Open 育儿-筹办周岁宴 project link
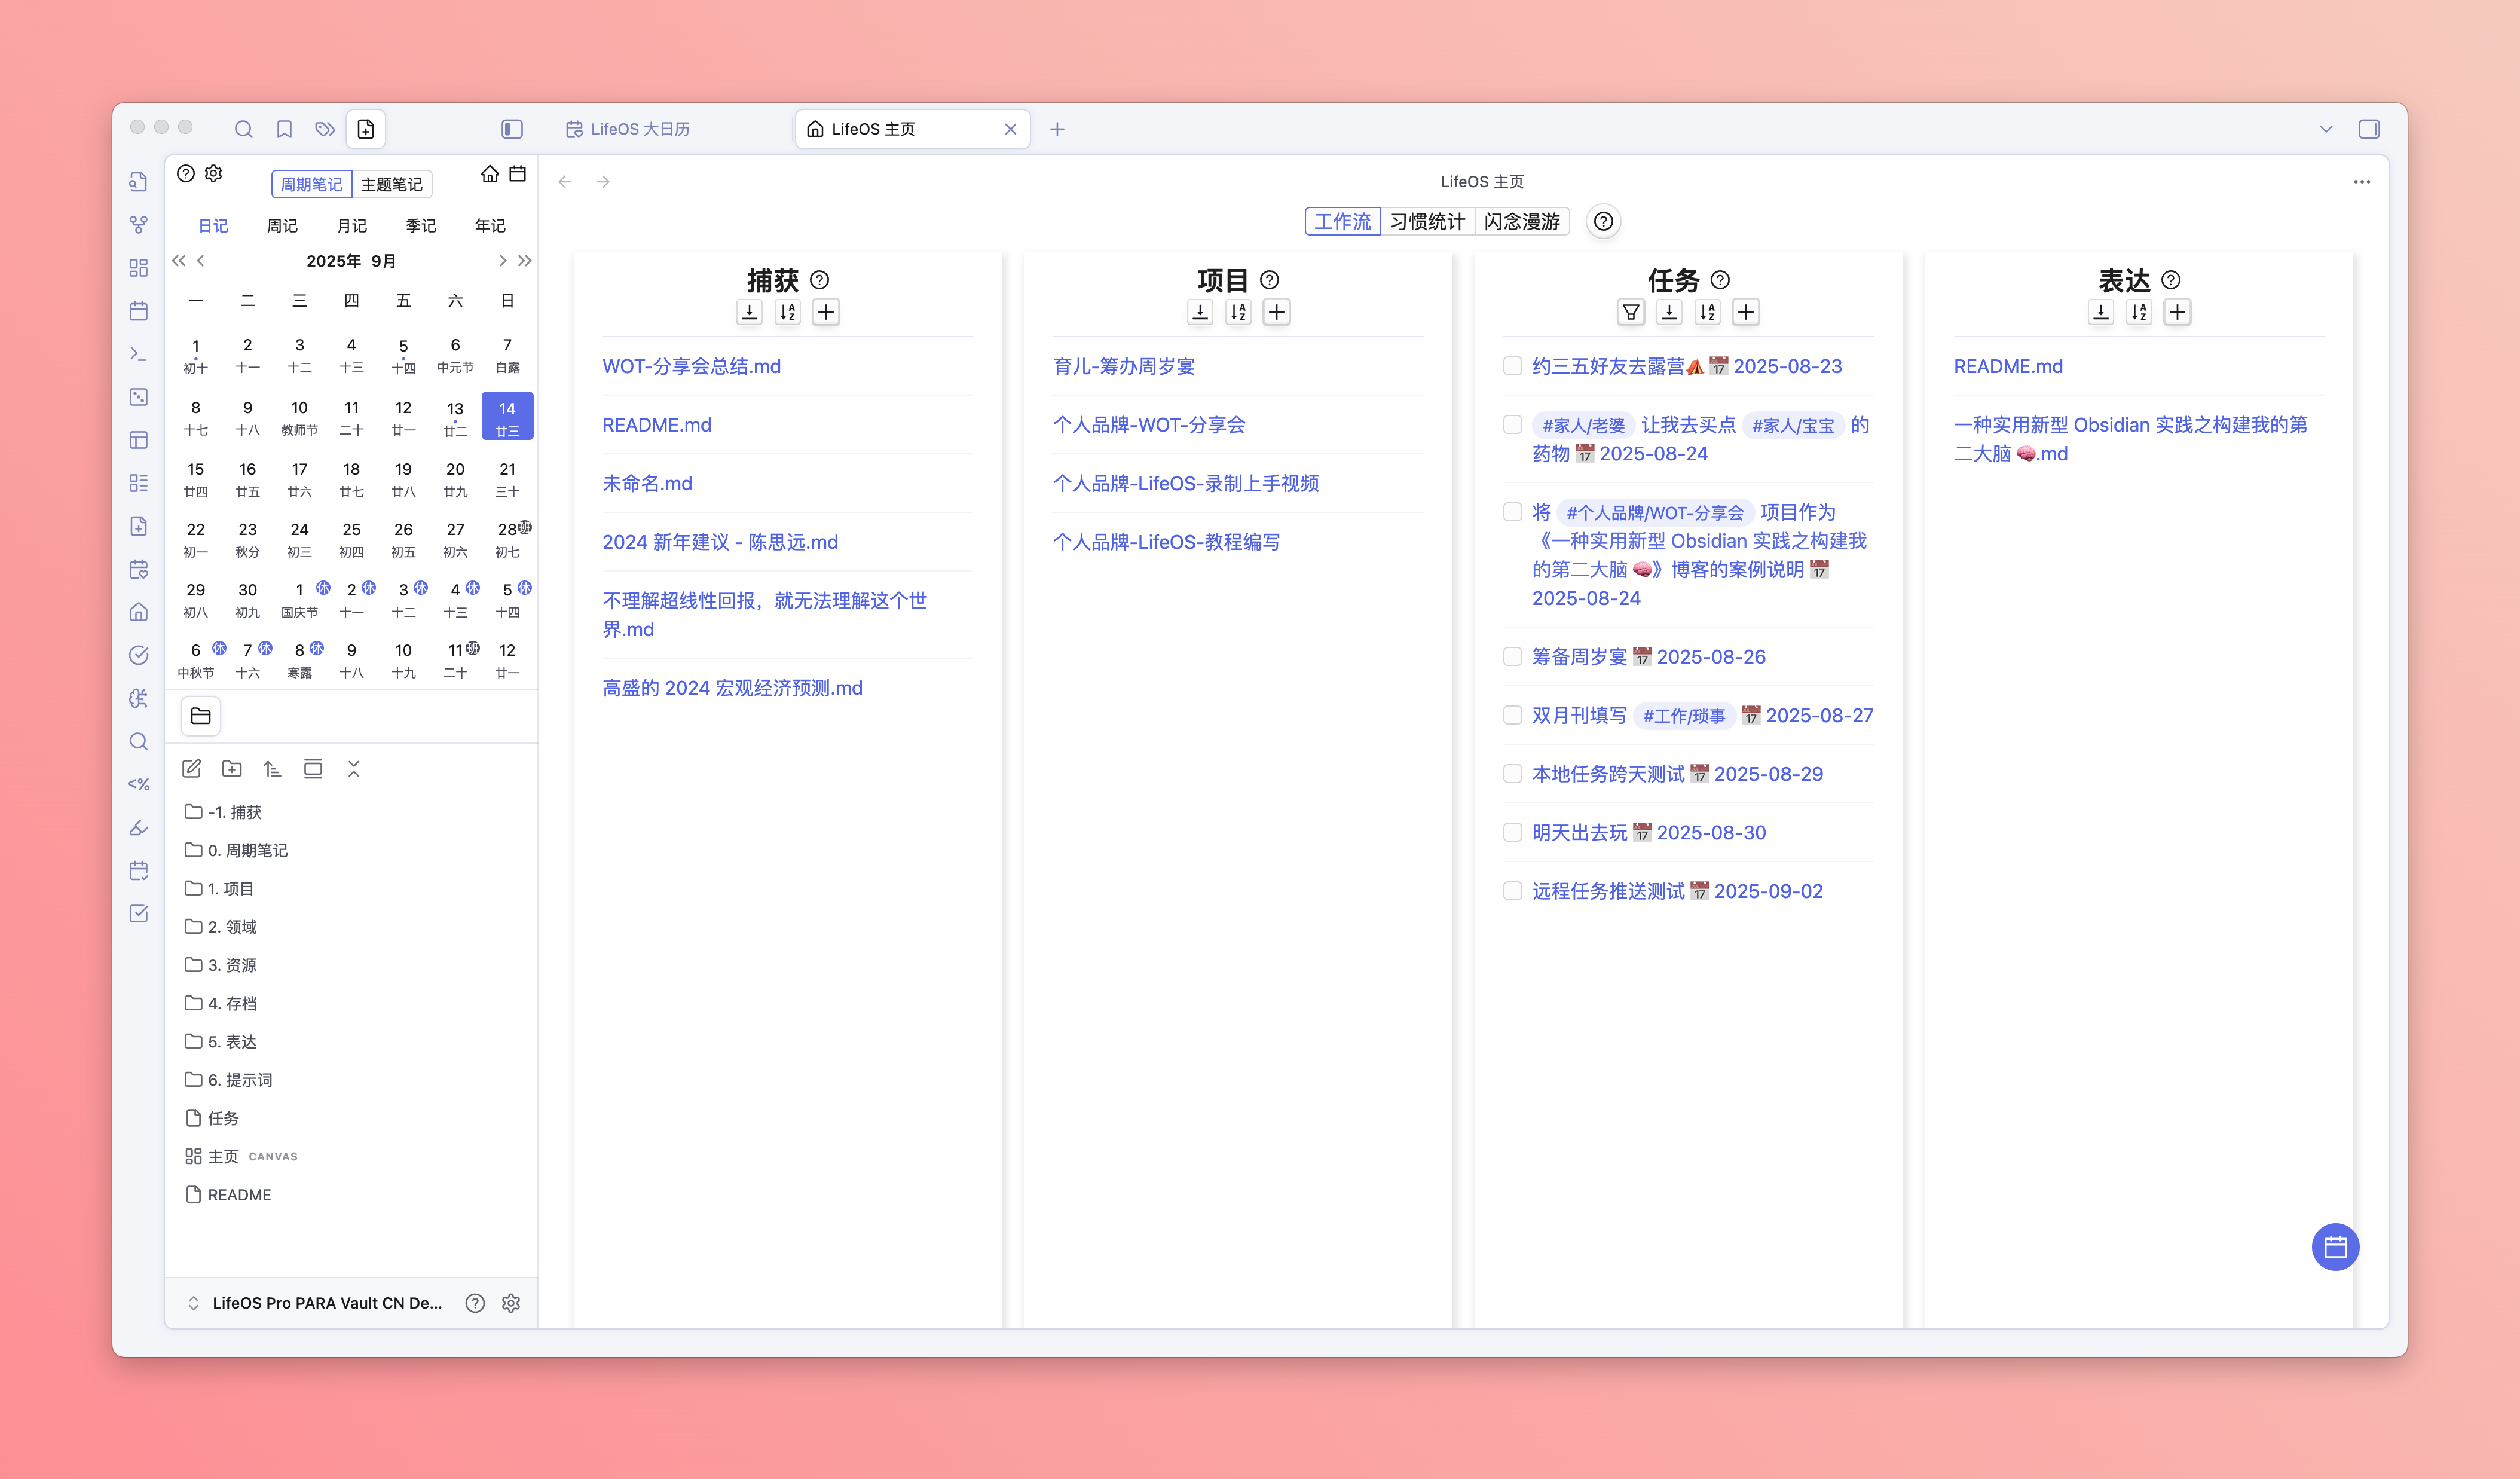 (x=1123, y=366)
